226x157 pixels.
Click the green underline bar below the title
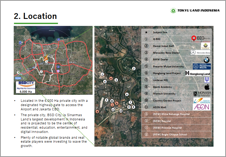click(x=36, y=23)
